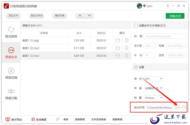This screenshot has height=125, width=190.
Task: Select the 音频1 (3).mp3 file row
Action: pyautogui.click(x=76, y=56)
